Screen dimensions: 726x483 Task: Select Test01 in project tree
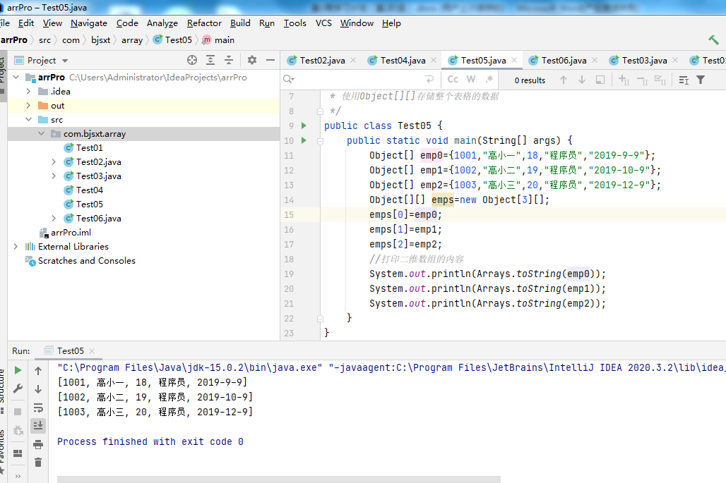[90, 148]
